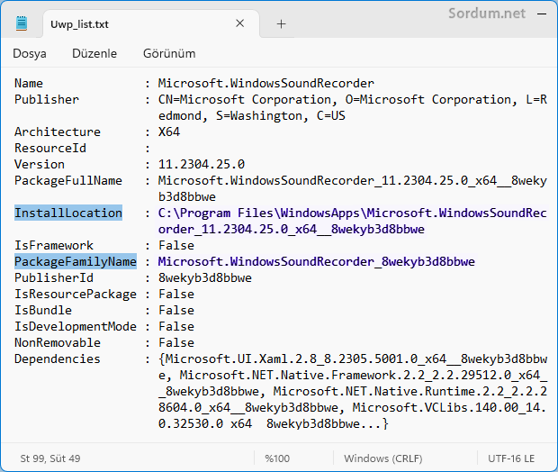The height and width of the screenshot is (472, 558).
Task: Click the %100 zoom level indicator
Action: [x=277, y=458]
